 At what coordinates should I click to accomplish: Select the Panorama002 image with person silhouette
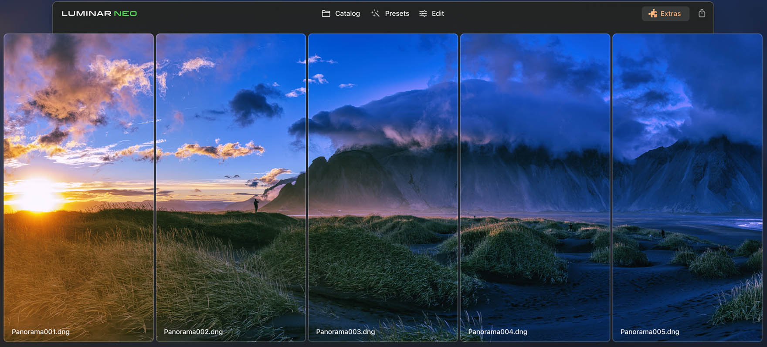[x=231, y=174]
